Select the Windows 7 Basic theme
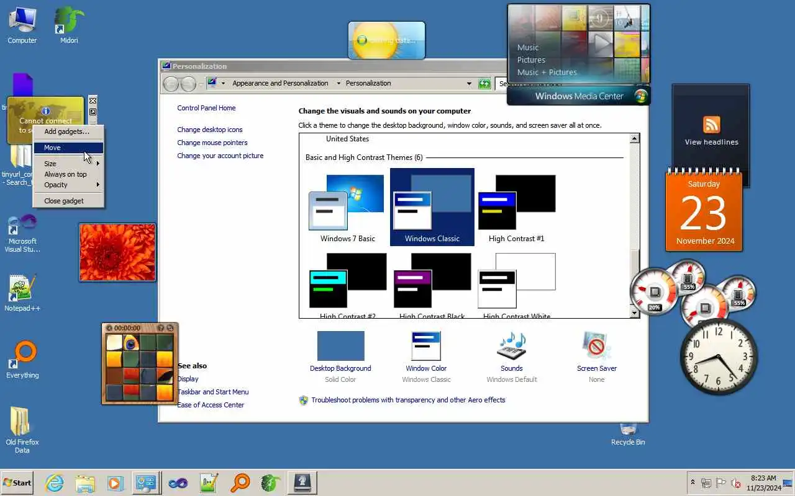795x496 pixels. 347,208
